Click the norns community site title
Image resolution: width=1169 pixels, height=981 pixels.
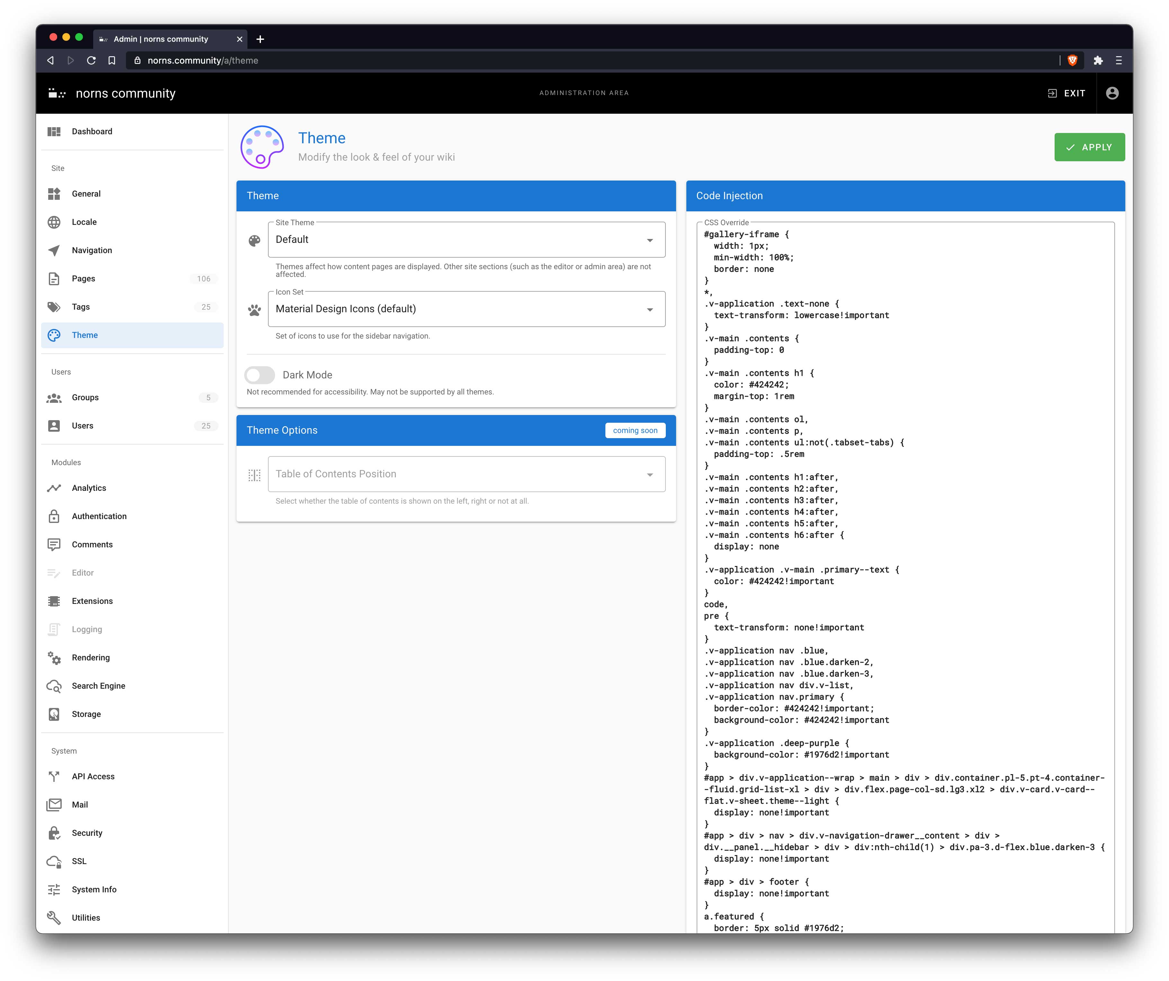tap(125, 93)
